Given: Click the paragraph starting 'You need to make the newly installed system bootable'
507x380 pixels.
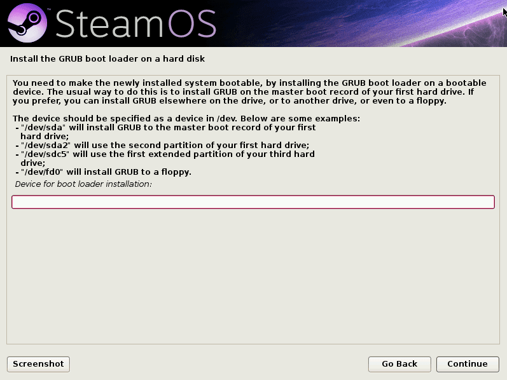Looking at the screenshot, I should (249, 92).
